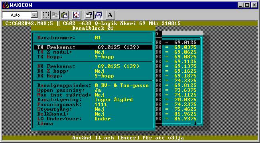
Task: Select the LO Under/Över entry
Action: coord(93,119)
